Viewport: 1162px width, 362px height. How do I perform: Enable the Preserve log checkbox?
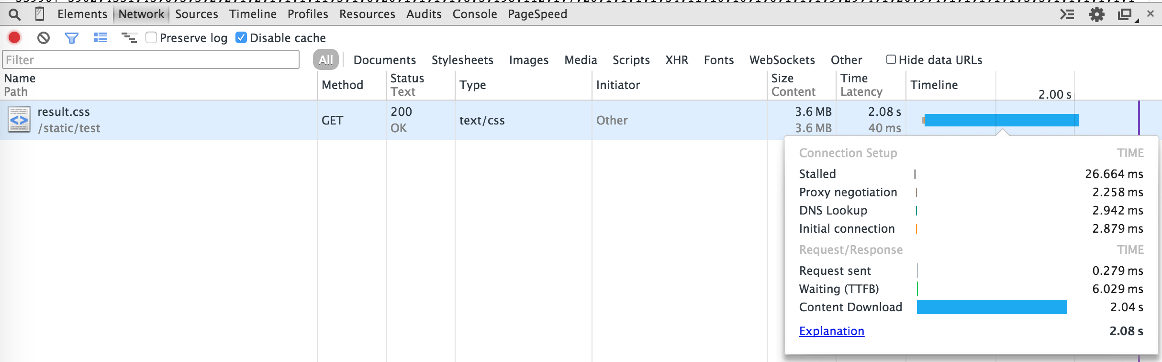pyautogui.click(x=151, y=37)
